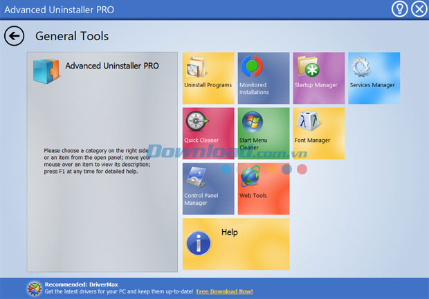Image resolution: width=429 pixels, height=299 pixels.
Task: Click Recommended: DriverMax text
Action: (x=81, y=284)
